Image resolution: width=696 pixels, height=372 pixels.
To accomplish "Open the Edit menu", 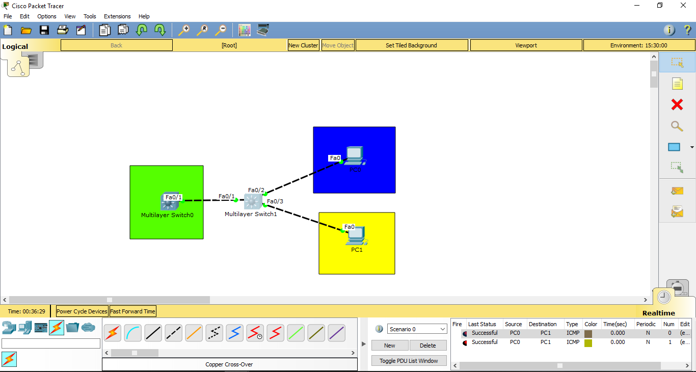I will pyautogui.click(x=24, y=16).
